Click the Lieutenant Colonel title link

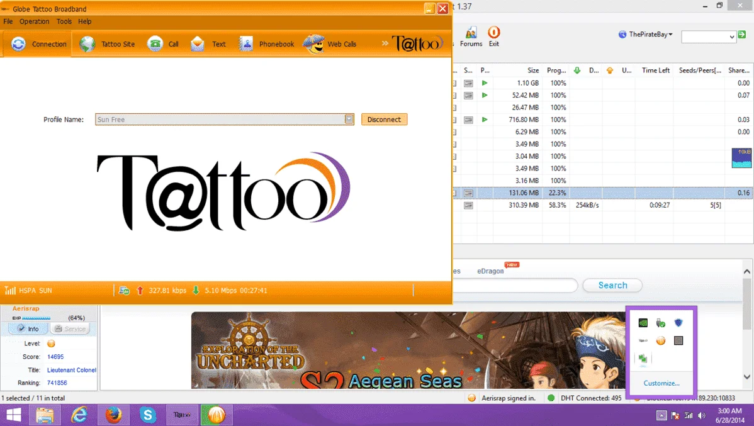click(x=72, y=370)
